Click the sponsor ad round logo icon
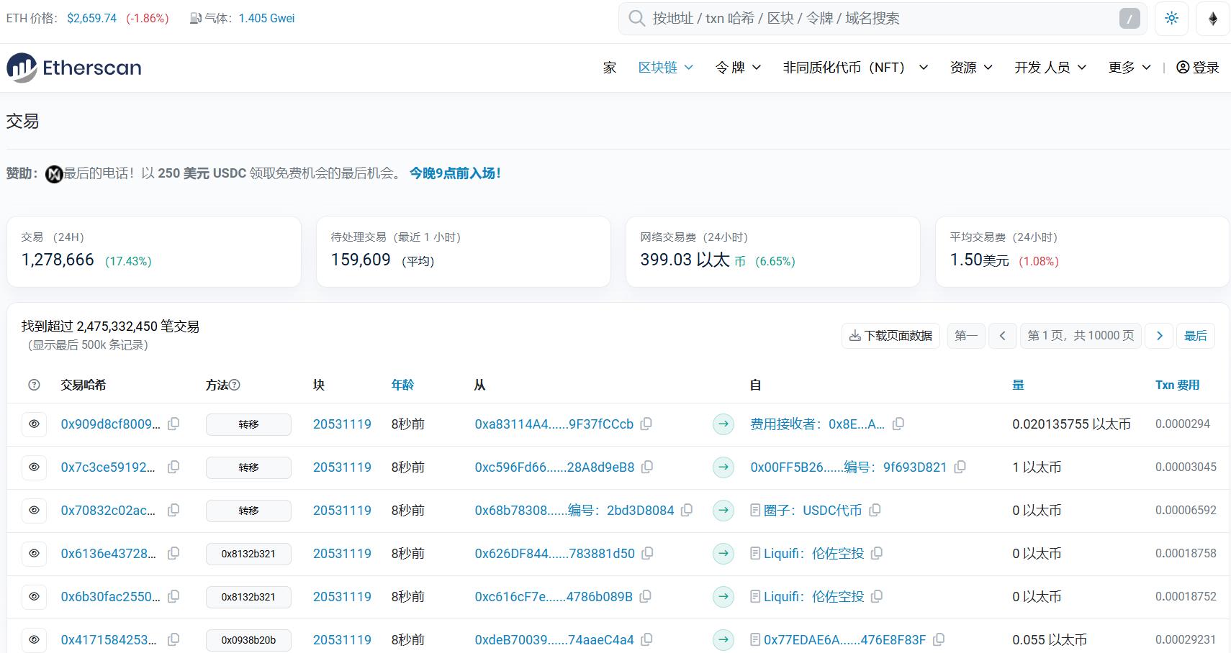Image resolution: width=1231 pixels, height=653 pixels. 54,174
